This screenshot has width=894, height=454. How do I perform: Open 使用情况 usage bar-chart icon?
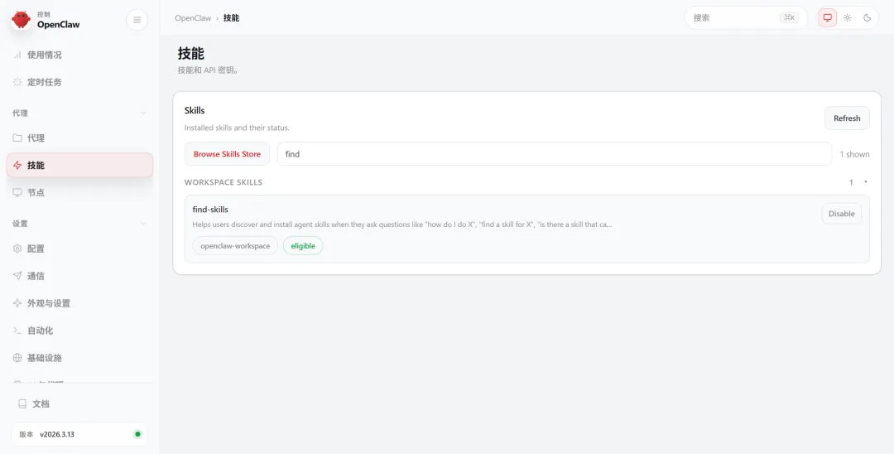pos(17,55)
